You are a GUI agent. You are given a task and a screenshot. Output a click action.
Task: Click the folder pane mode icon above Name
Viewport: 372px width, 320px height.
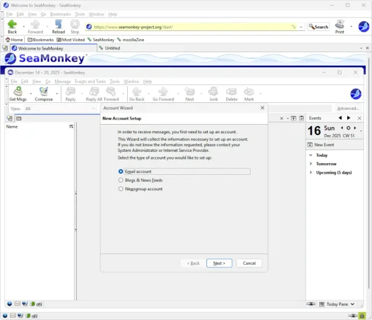(19, 118)
